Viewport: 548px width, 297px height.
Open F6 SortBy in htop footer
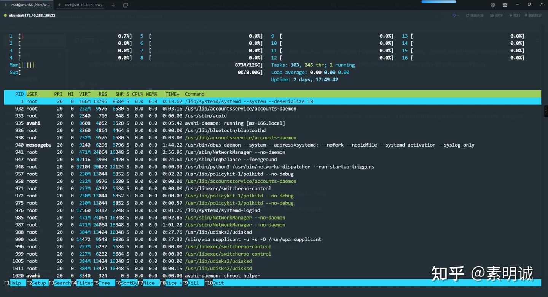[126, 283]
